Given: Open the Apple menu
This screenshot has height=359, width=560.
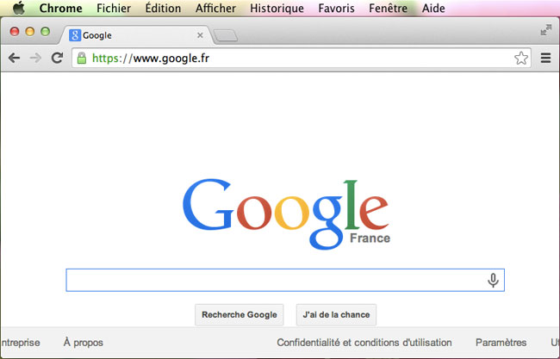Looking at the screenshot, I should pos(18,8).
